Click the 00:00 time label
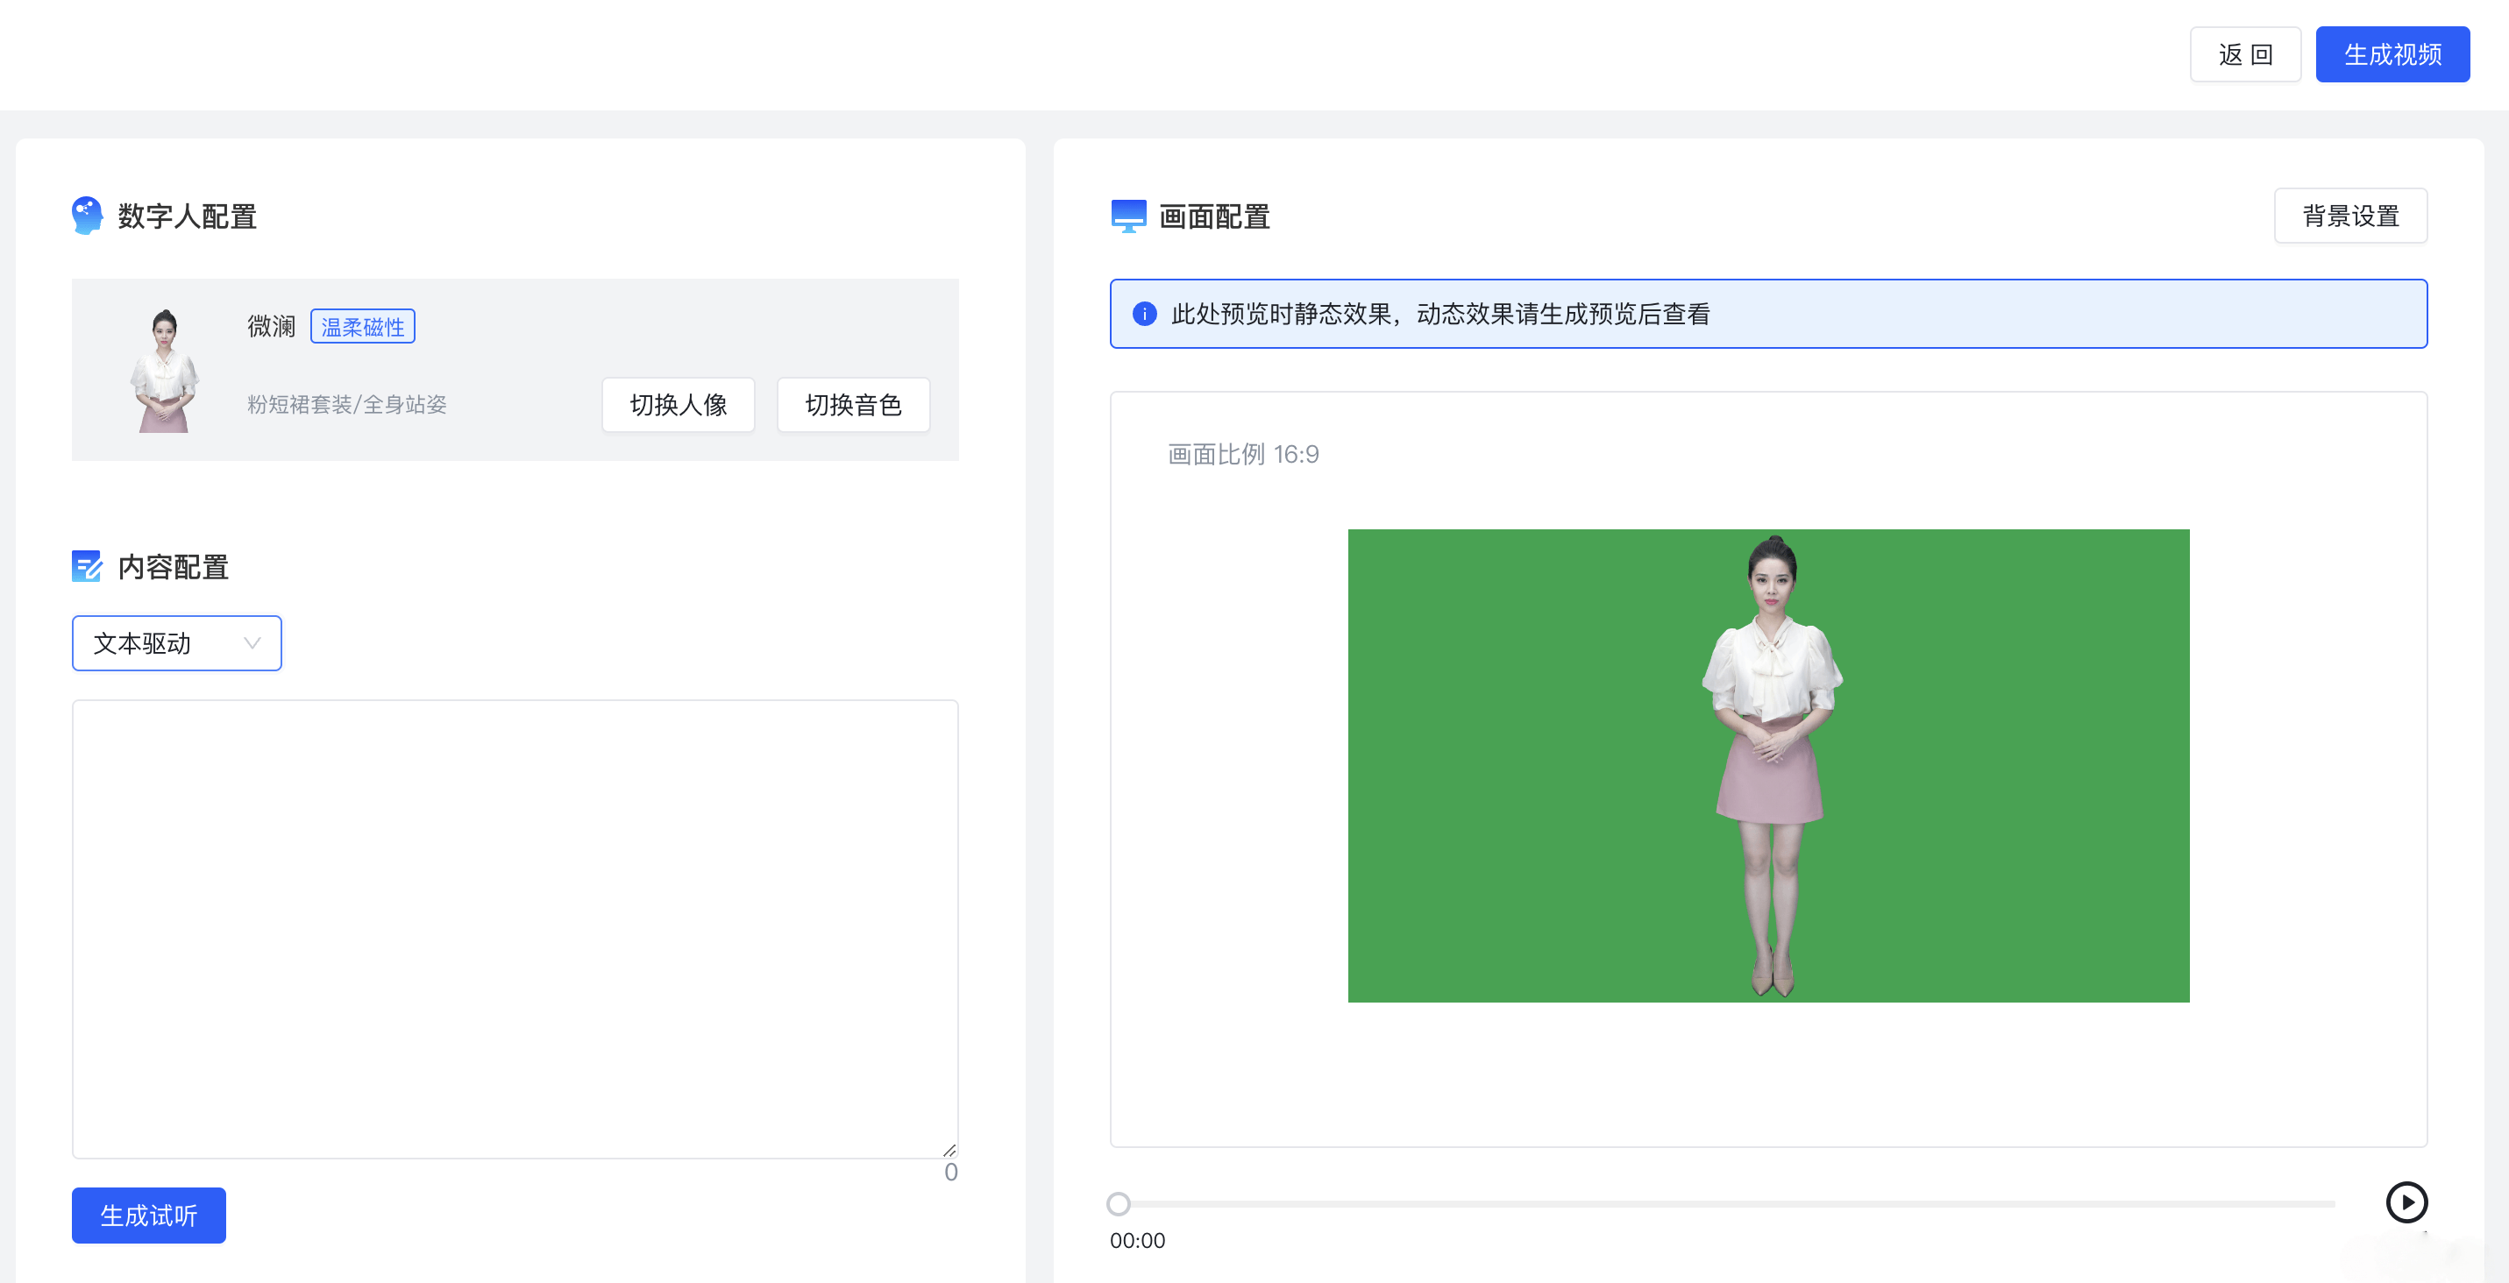This screenshot has height=1283, width=2509. click(x=1139, y=1240)
